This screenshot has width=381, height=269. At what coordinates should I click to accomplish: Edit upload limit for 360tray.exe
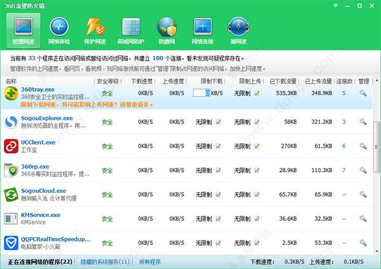pos(257,93)
